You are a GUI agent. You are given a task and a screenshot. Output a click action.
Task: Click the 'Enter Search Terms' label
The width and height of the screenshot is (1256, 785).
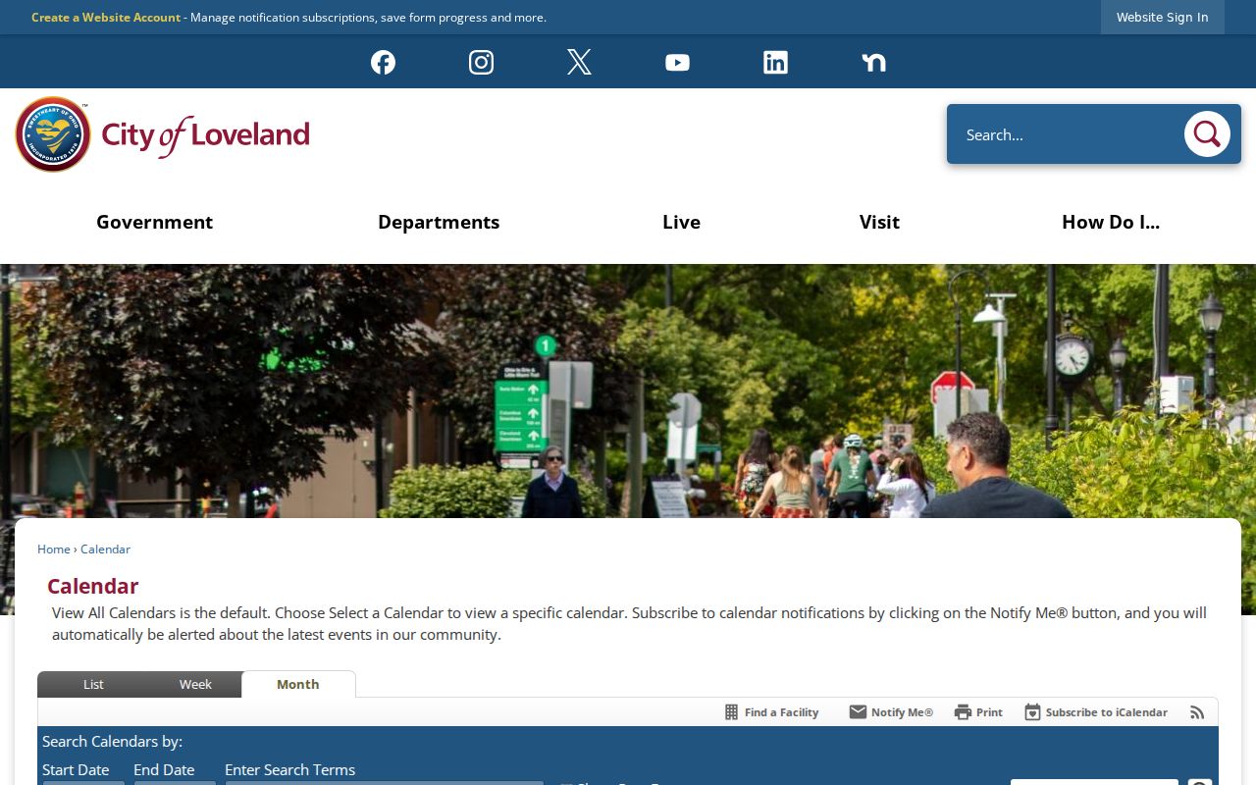click(x=289, y=769)
